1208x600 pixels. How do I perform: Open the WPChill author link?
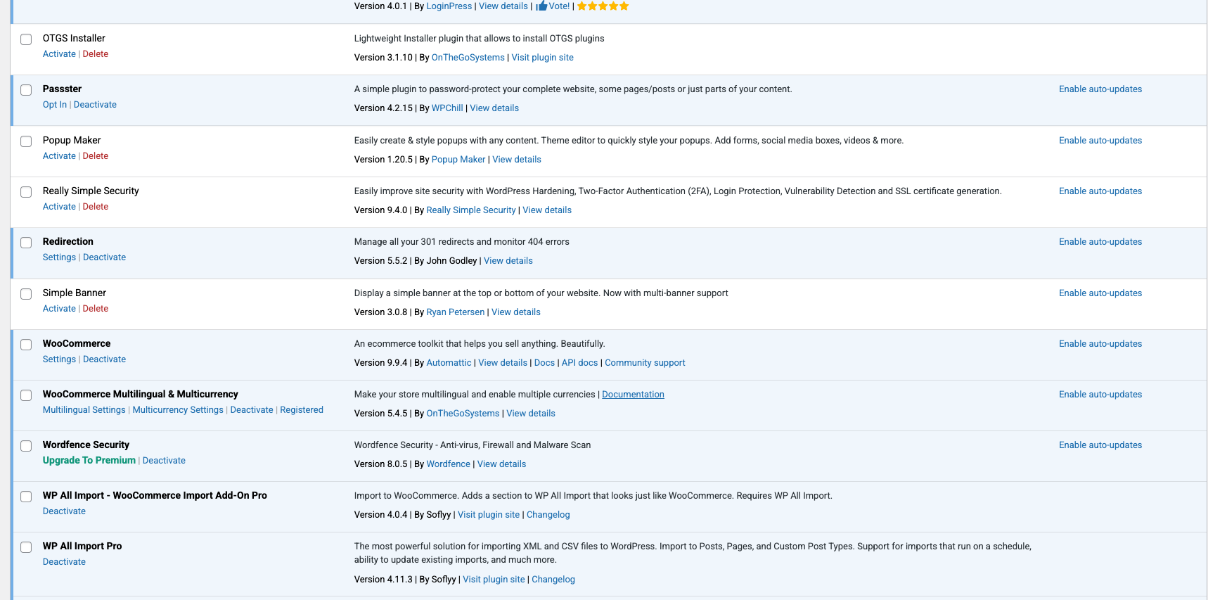coord(447,108)
